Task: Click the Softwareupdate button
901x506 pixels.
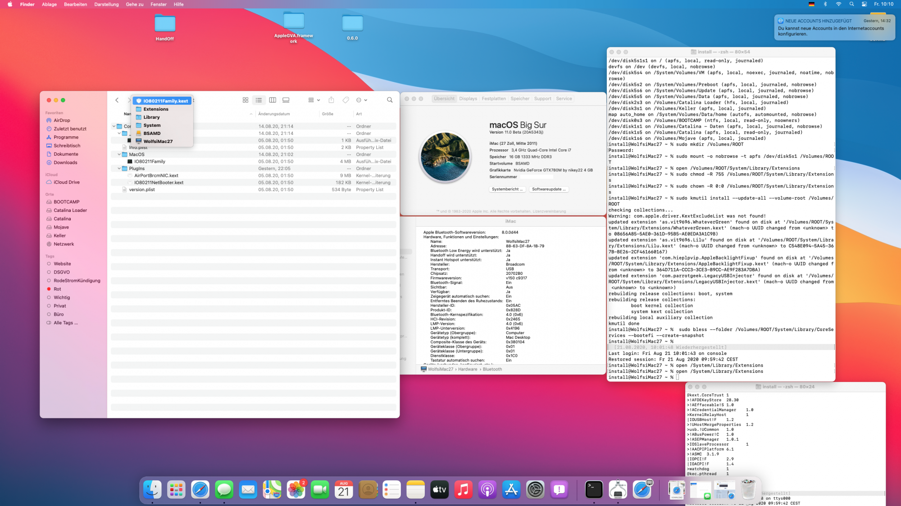Action: tap(548, 189)
